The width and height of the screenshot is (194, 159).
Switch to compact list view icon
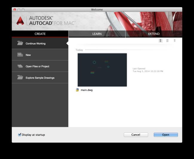tap(175, 41)
